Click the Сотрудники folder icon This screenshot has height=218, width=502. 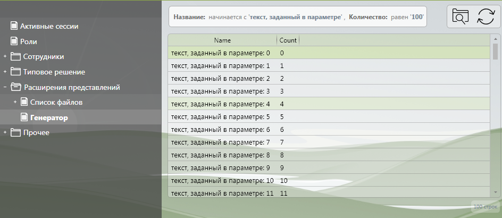click(15, 56)
